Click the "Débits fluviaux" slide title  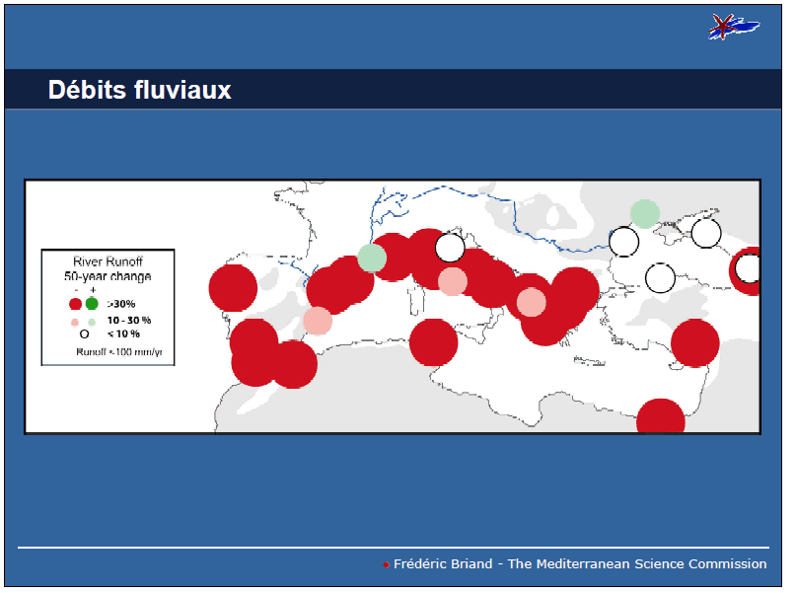tap(140, 91)
